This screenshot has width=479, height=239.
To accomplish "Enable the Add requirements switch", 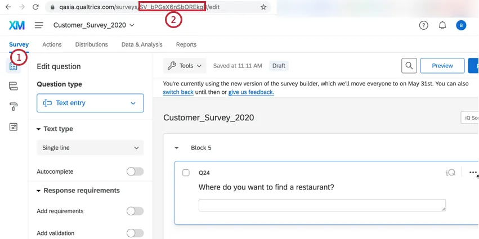I will [135, 211].
